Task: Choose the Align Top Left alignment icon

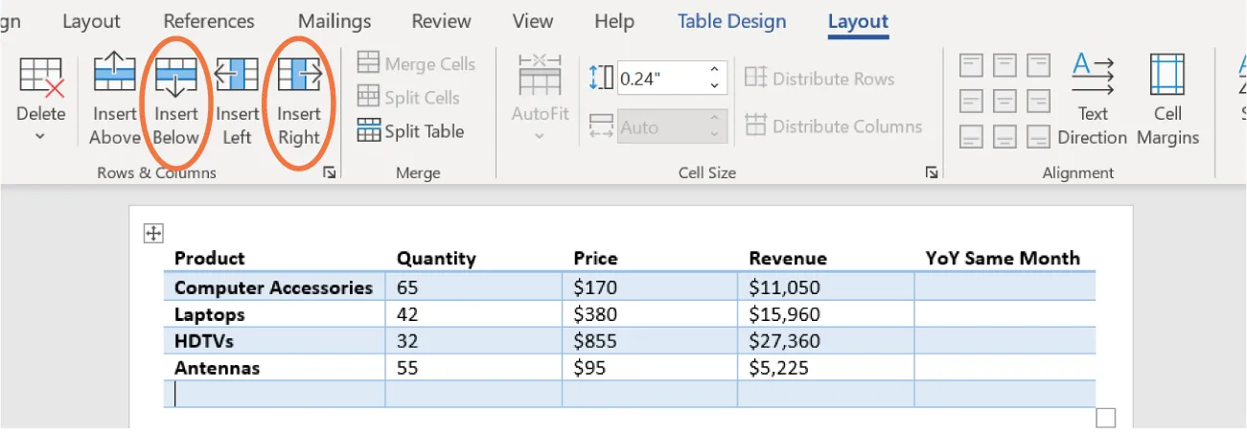Action: pyautogui.click(x=972, y=65)
